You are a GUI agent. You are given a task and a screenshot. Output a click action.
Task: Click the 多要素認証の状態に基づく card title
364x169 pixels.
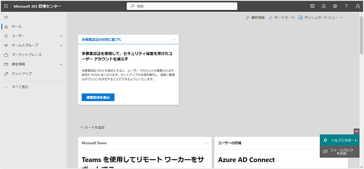101,39
